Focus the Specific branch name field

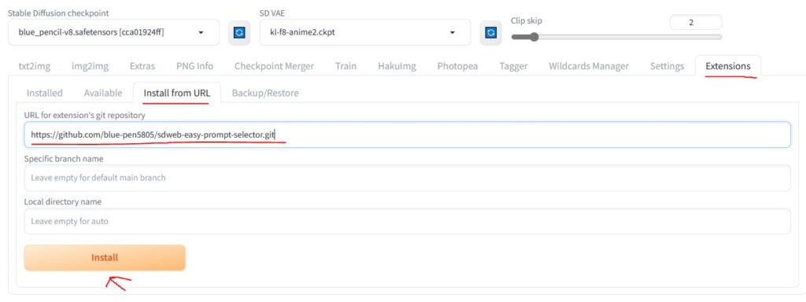(407, 178)
